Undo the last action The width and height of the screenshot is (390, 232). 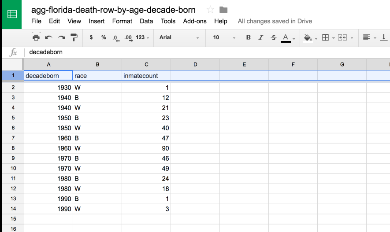pyautogui.click(x=48, y=37)
